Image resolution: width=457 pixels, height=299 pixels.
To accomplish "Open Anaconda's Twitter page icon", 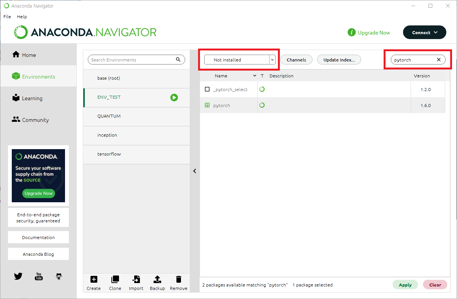I will (18, 276).
